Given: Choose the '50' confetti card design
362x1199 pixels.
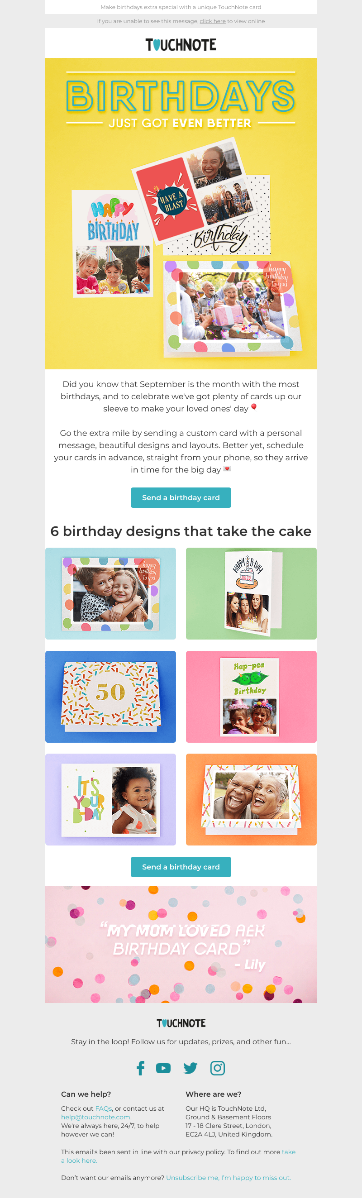Looking at the screenshot, I should coord(111,696).
